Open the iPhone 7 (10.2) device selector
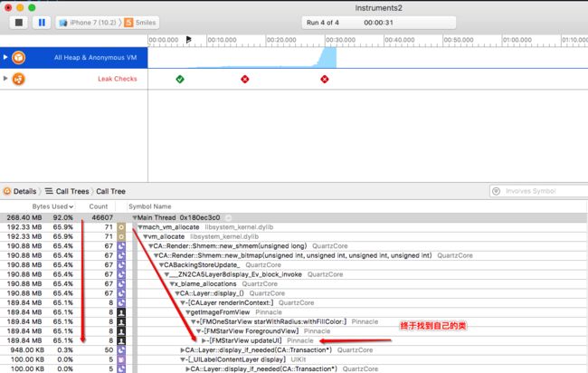588x373 pixels. (x=88, y=23)
